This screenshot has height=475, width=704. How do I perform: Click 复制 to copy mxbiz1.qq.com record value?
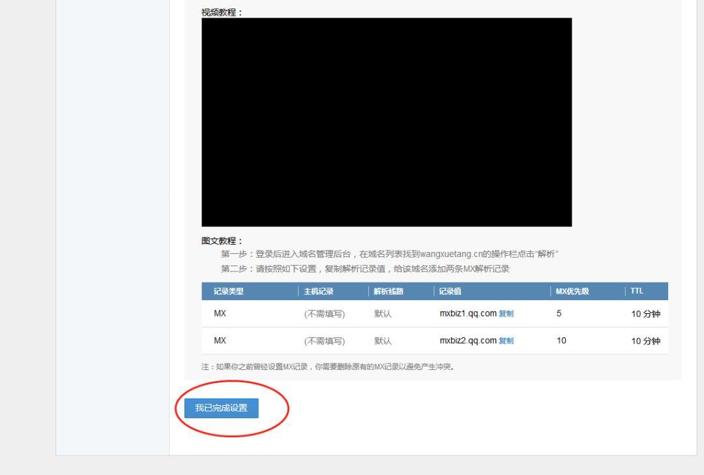507,313
